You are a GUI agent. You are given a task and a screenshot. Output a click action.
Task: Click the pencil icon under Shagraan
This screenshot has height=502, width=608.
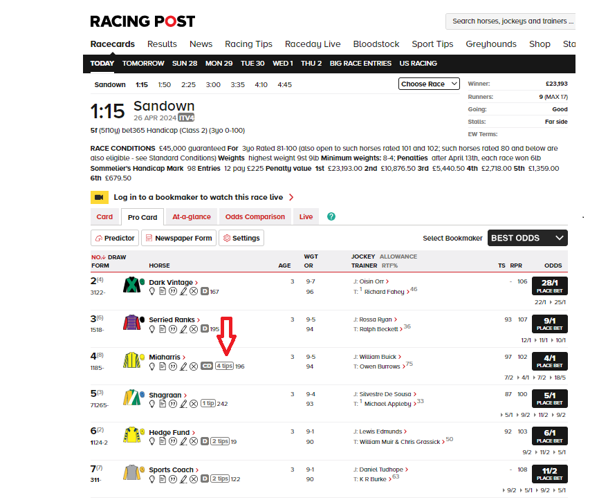(183, 404)
